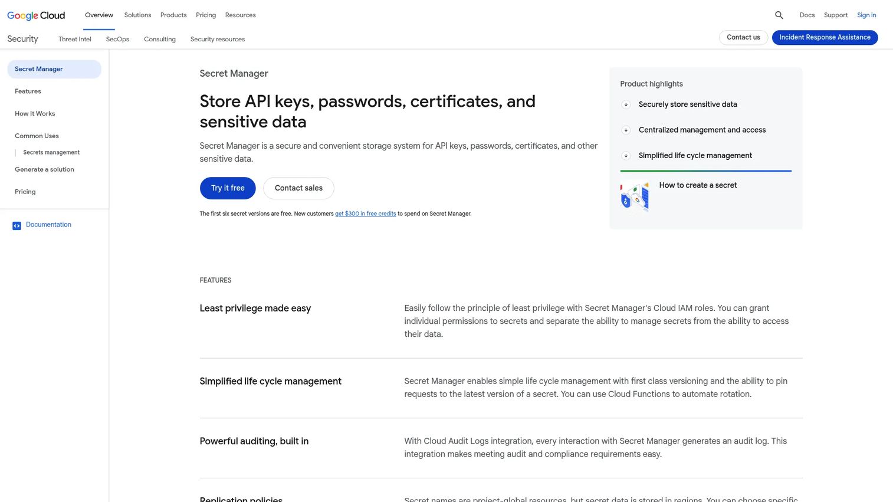Open Consulting in the sub-navigation
Viewport: 893px width, 502px height.
[160, 40]
